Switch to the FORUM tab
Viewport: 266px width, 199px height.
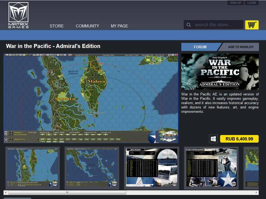coord(200,47)
